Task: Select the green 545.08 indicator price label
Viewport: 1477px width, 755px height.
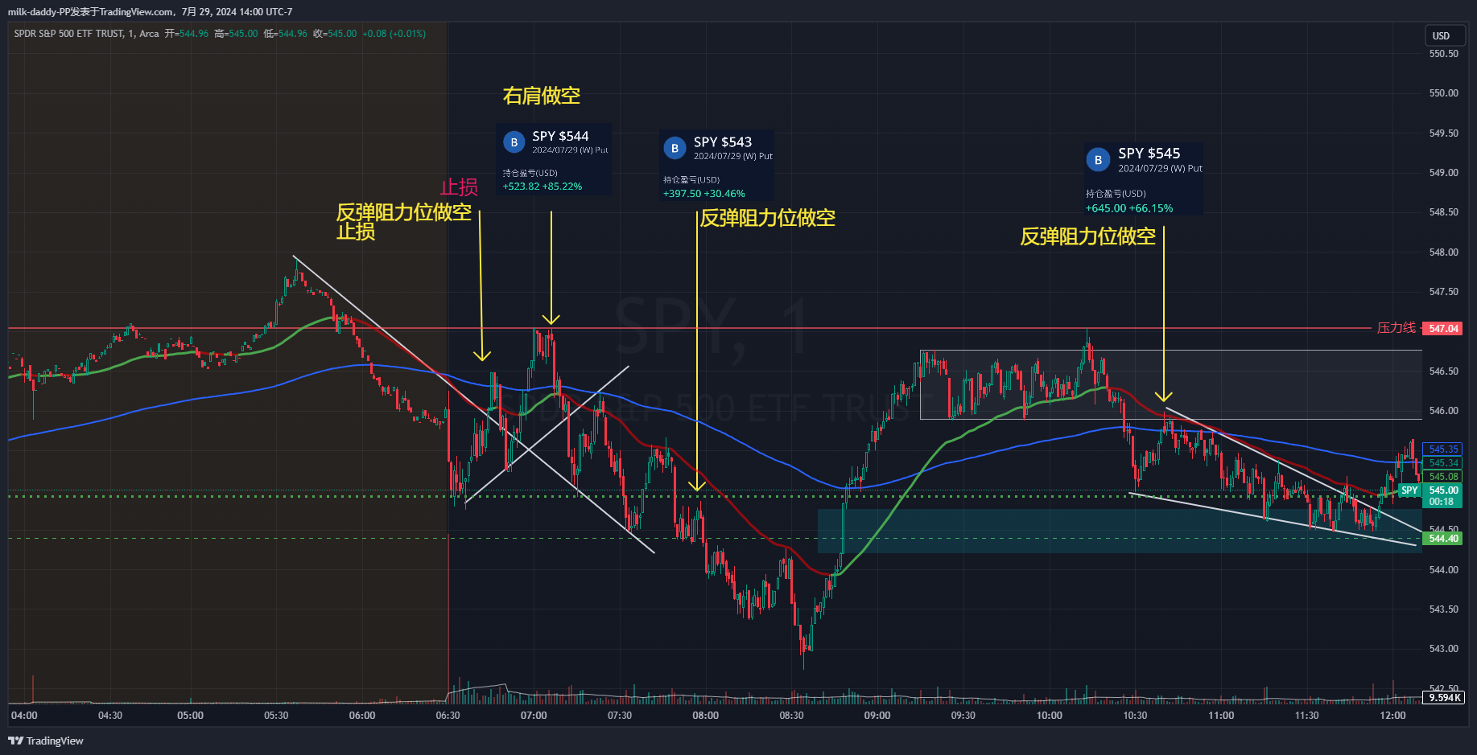Action: tap(1443, 477)
